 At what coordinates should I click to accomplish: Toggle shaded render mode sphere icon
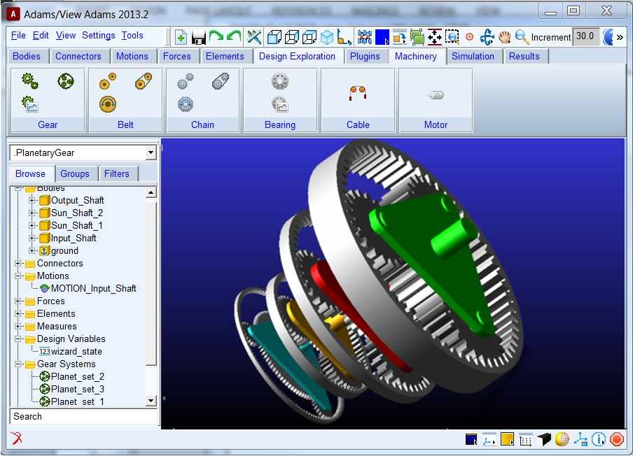tap(562, 439)
